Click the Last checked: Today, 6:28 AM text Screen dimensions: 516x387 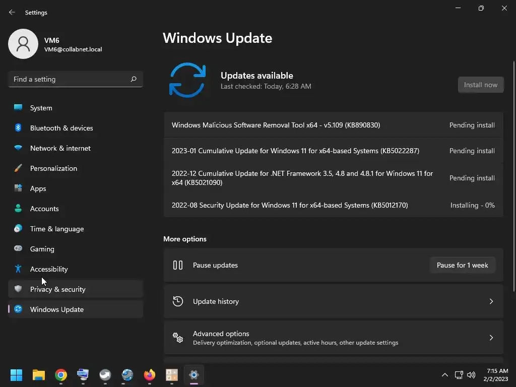pyautogui.click(x=266, y=86)
